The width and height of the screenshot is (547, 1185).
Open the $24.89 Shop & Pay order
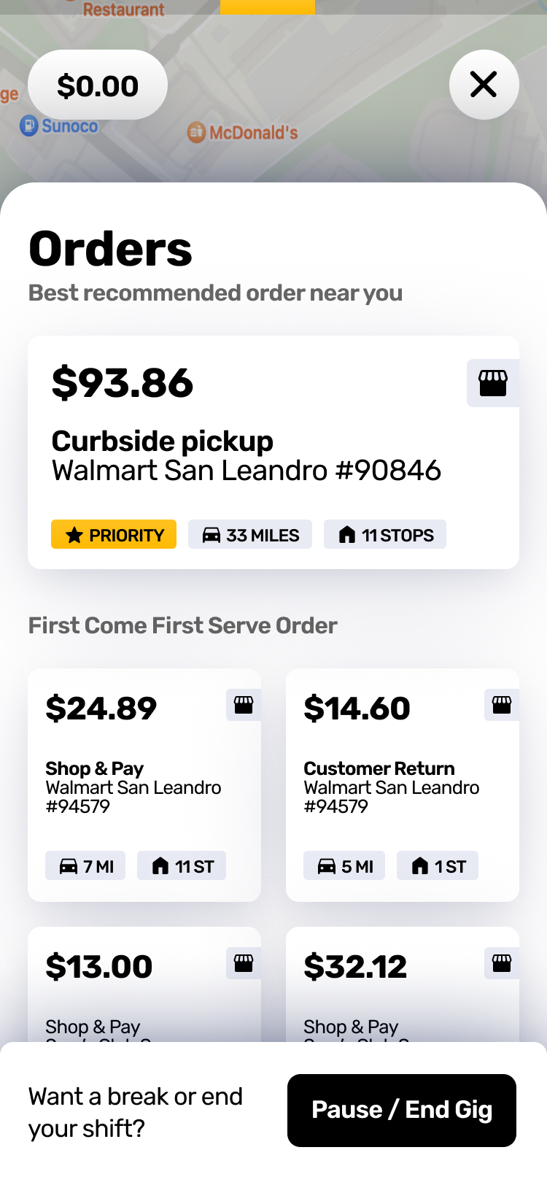(x=144, y=781)
